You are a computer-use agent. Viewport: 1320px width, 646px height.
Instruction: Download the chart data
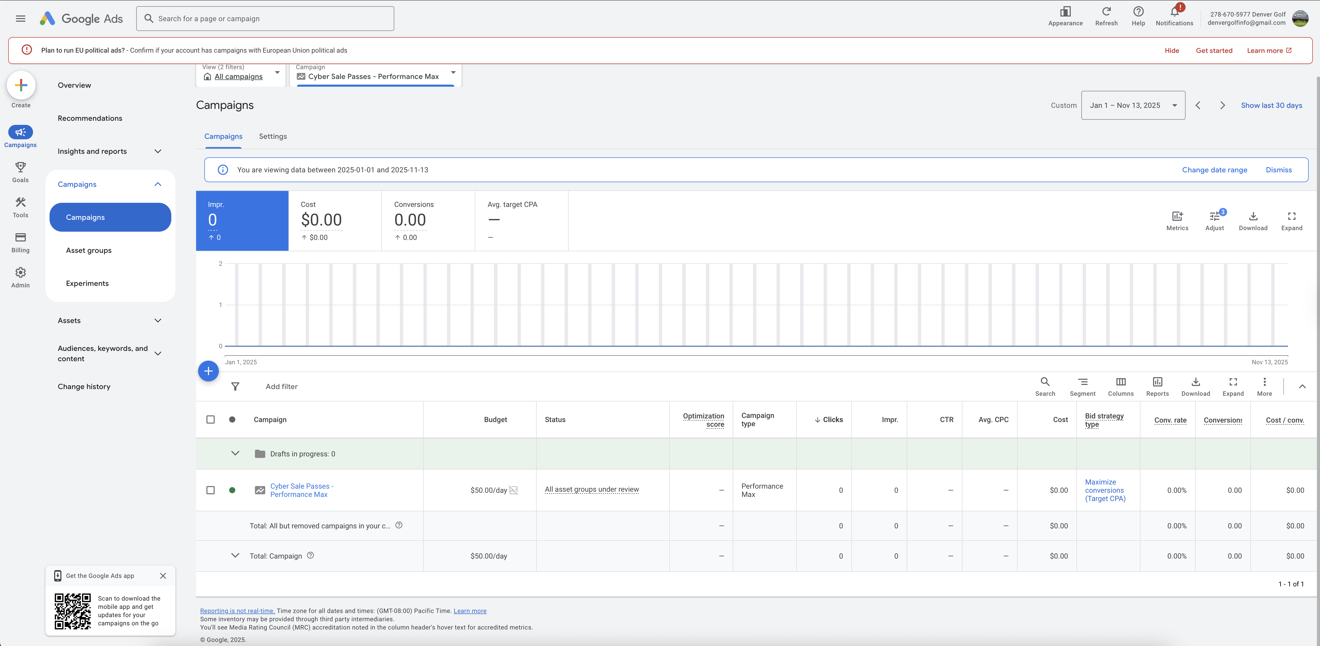(1253, 221)
